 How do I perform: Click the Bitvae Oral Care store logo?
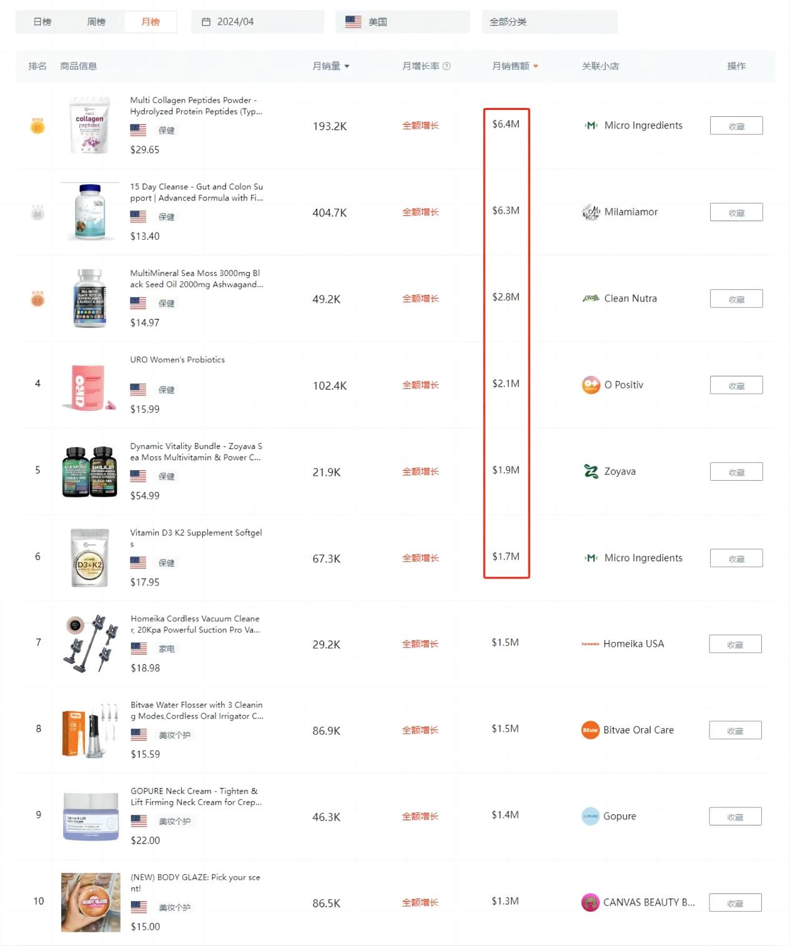click(x=590, y=730)
